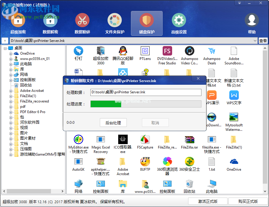Switch to the 磁盘保护 disk protection tab
This screenshot has height=207, width=269.
pyautogui.click(x=146, y=24)
